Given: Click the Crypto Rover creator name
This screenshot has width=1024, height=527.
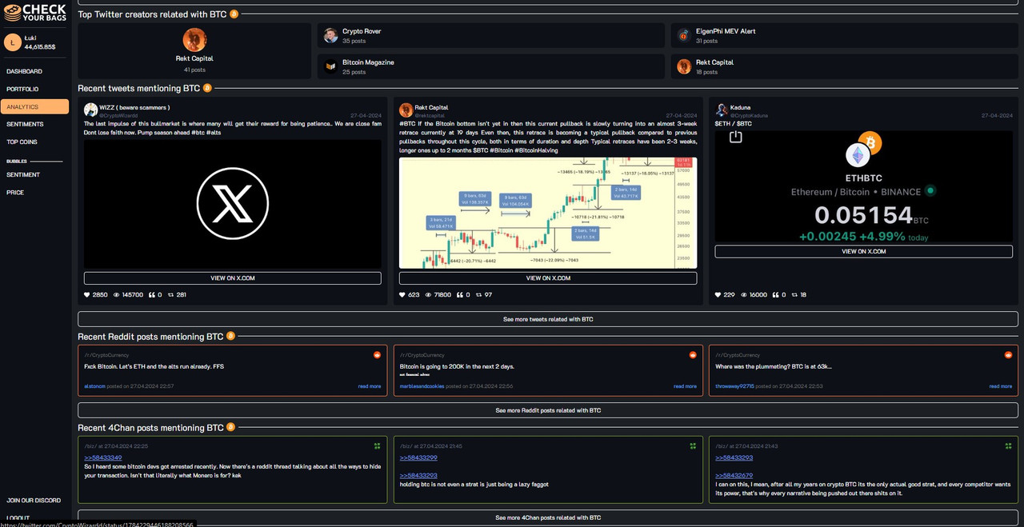Looking at the screenshot, I should click(362, 31).
